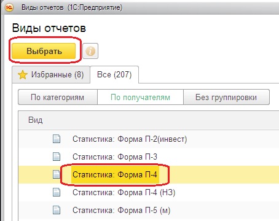Choose Статистика: Форма П-4 (НЗ) entry
Image resolution: width=279 pixels, height=221 pixels.
point(149,192)
